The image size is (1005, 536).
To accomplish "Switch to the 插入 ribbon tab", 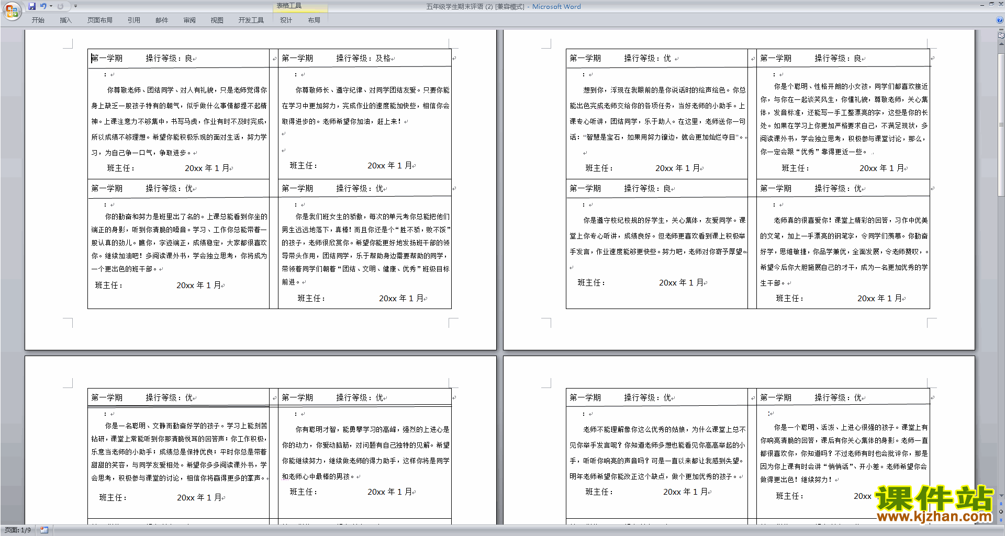I will [x=65, y=20].
